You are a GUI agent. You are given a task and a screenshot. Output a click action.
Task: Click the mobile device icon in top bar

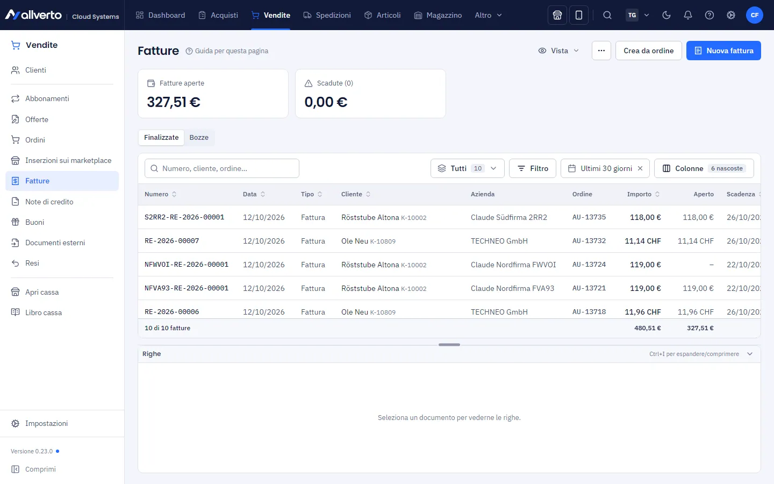tap(579, 15)
